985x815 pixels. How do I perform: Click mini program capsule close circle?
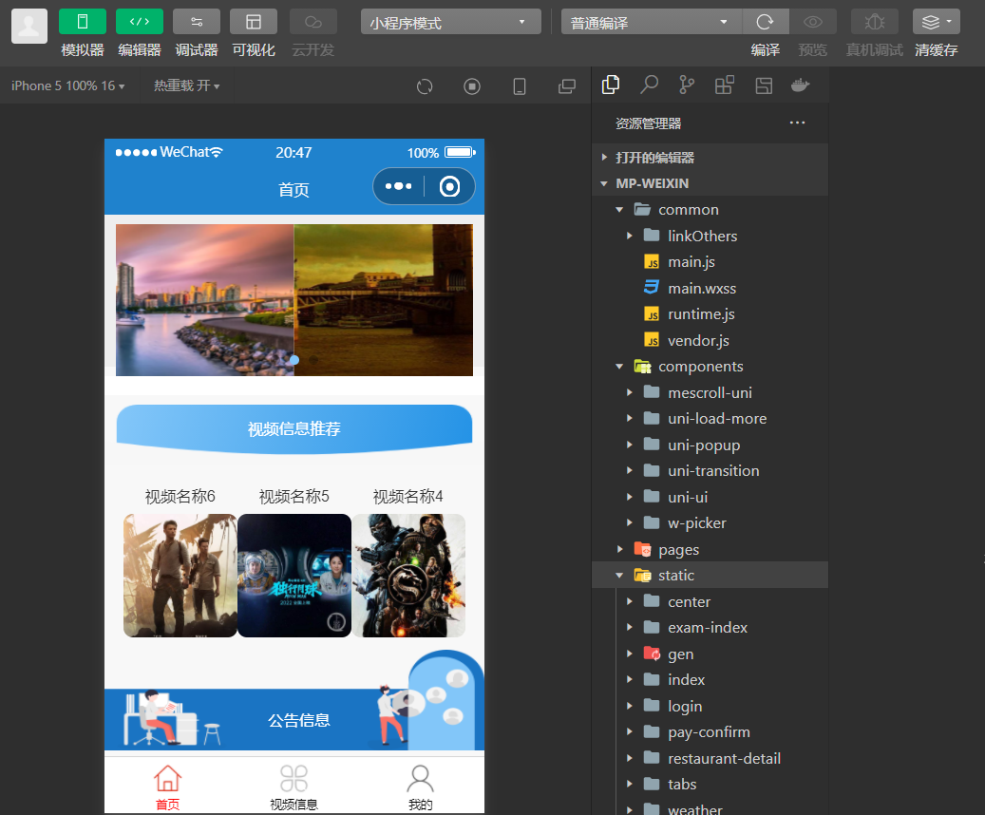coord(450,186)
